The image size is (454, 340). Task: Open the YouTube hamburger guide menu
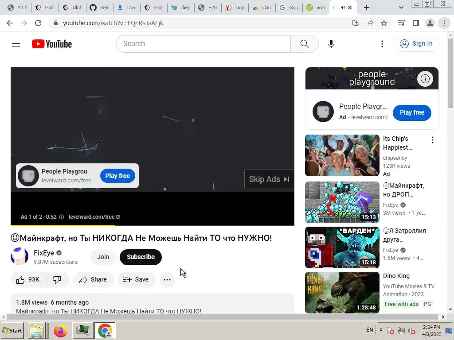[x=16, y=44]
